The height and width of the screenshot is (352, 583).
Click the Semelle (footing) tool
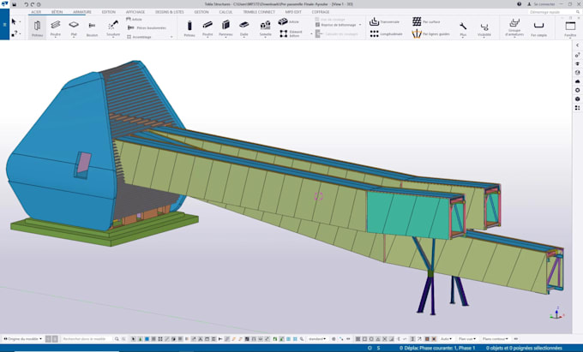264,27
